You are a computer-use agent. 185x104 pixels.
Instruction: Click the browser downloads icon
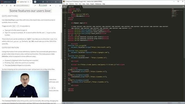[60, 5]
